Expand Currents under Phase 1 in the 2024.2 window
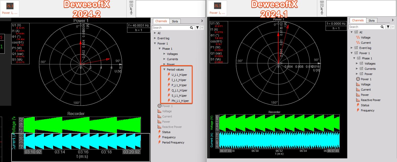 pyautogui.click(x=164, y=59)
